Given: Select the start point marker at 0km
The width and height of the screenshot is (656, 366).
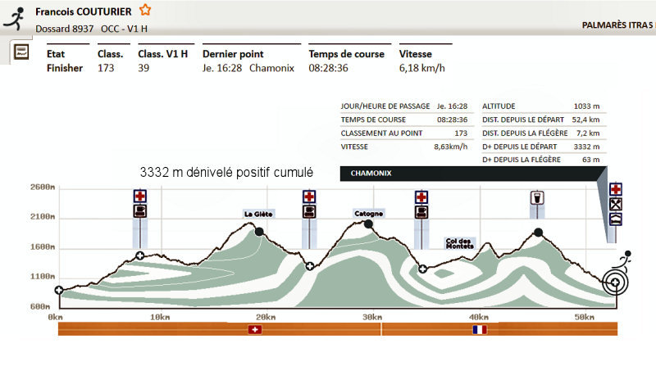Looking at the screenshot, I should click(59, 290).
